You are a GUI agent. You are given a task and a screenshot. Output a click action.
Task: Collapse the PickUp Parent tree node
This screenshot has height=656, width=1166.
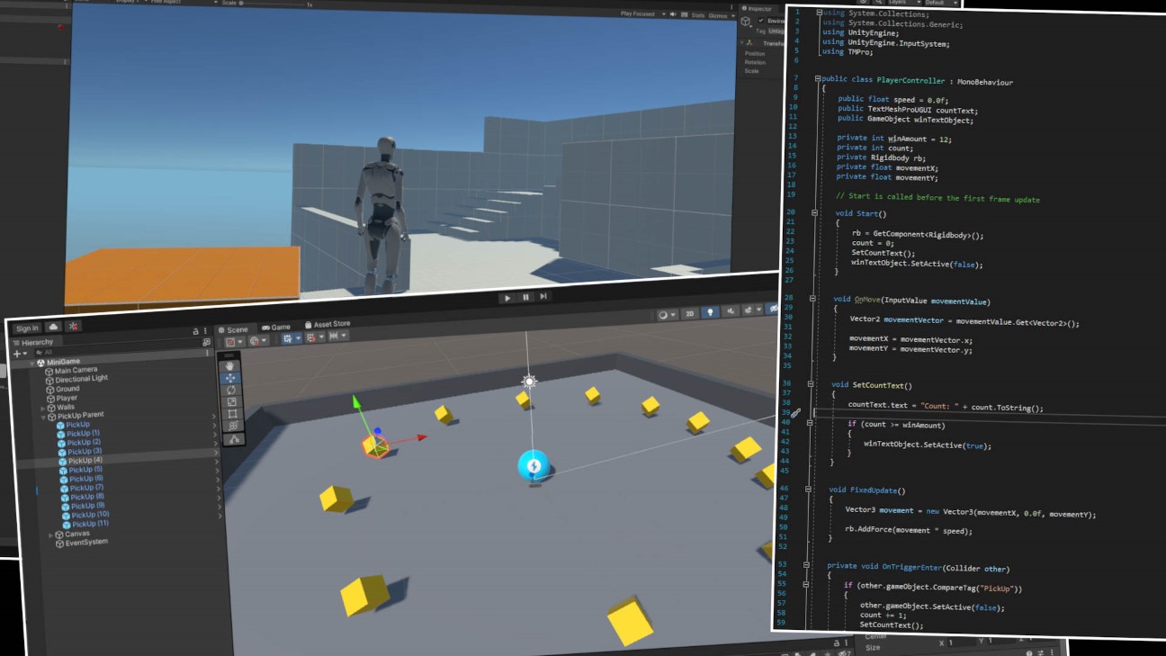click(43, 417)
